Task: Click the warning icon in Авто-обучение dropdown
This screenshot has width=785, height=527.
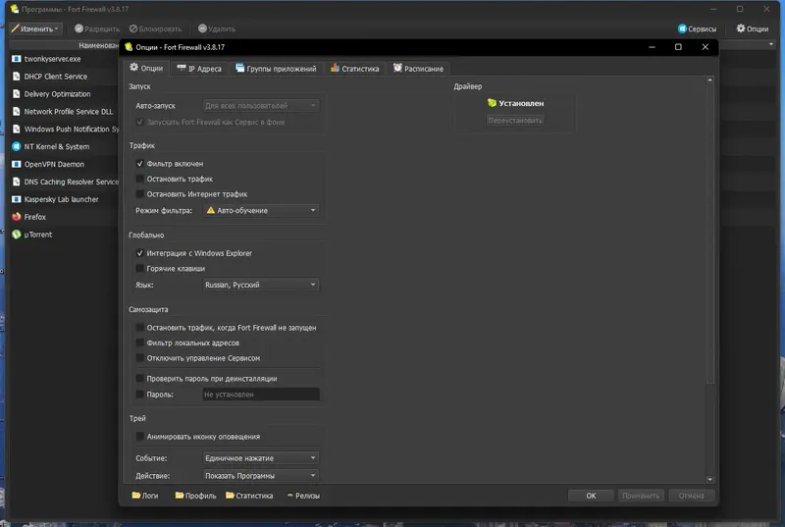Action: pos(211,210)
